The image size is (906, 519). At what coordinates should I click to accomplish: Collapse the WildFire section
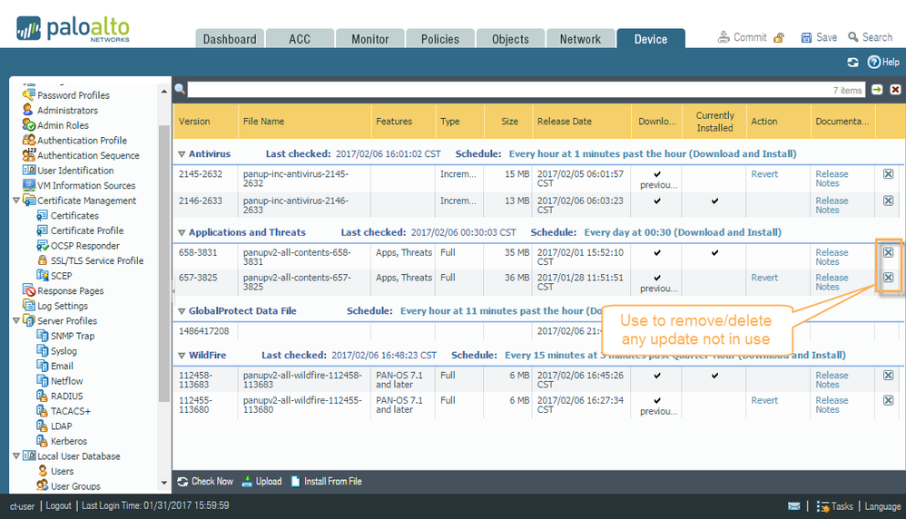182,356
